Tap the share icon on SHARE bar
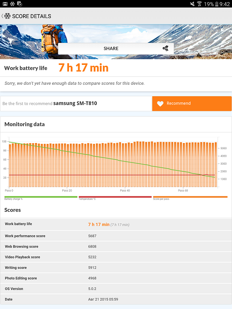 165,48
